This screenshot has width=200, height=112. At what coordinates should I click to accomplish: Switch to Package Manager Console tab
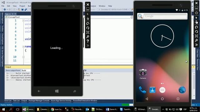pos(39,101)
